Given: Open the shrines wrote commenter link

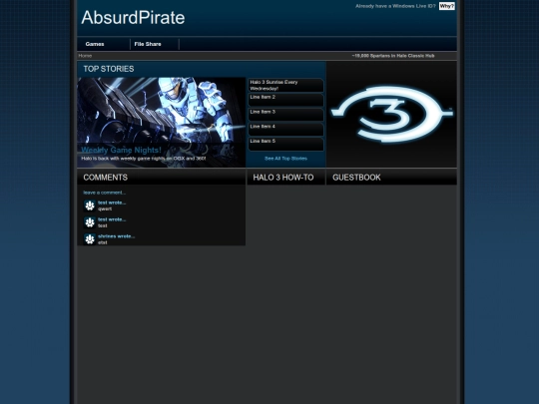Looking at the screenshot, I should [117, 236].
